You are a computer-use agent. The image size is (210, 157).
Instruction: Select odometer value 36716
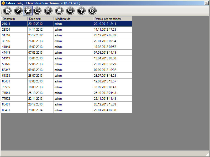click(x=6, y=41)
